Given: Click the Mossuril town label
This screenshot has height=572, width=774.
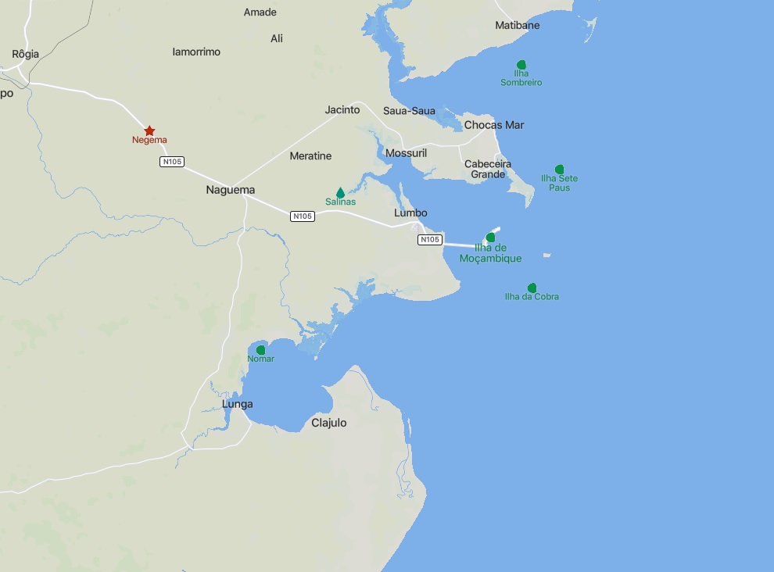Looking at the screenshot, I should pyautogui.click(x=406, y=153).
